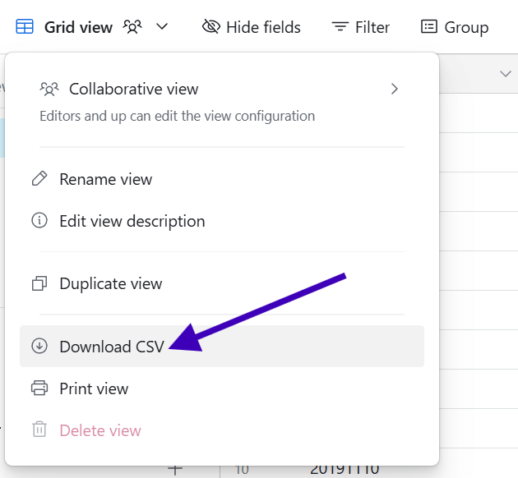This screenshot has height=478, width=518.
Task: Click the 20191110 cell at the bottom
Action: [345, 470]
